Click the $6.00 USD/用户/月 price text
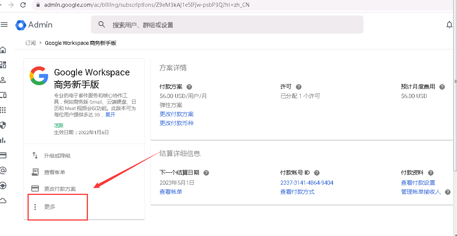This screenshot has width=457, height=236. click(183, 96)
